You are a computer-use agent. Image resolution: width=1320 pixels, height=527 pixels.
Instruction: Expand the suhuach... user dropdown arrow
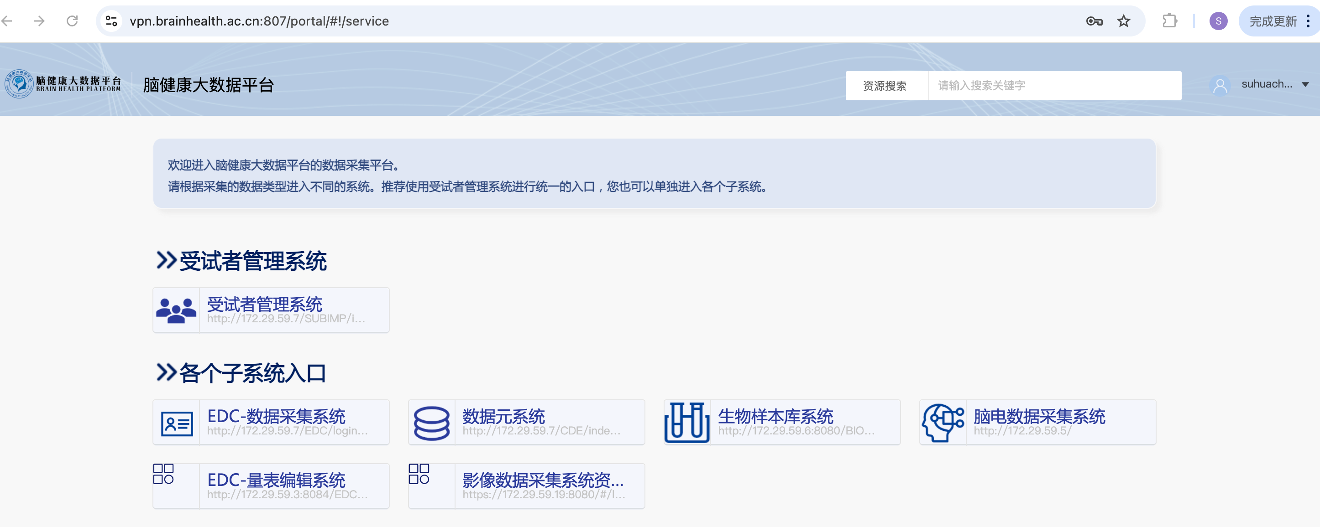pyautogui.click(x=1304, y=84)
